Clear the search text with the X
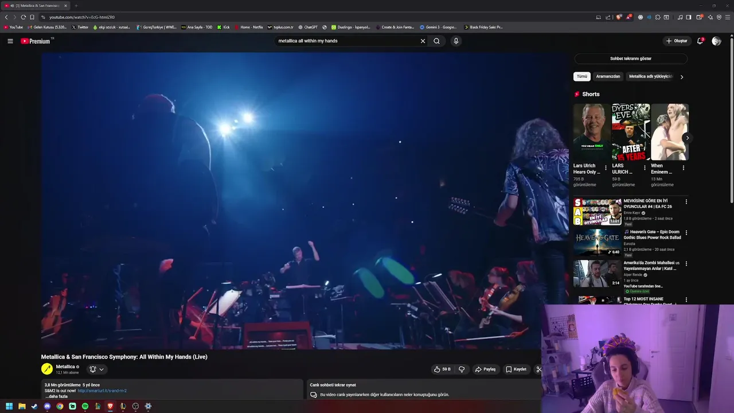Image resolution: width=734 pixels, height=413 pixels. tap(423, 41)
